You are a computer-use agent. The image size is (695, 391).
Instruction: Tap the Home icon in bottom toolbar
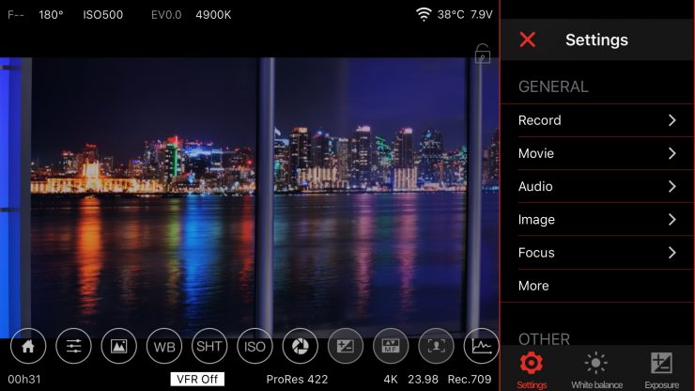click(28, 347)
